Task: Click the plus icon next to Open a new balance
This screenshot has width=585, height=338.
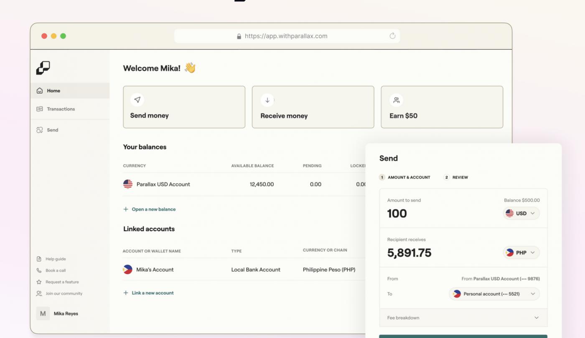Action: pos(126,209)
